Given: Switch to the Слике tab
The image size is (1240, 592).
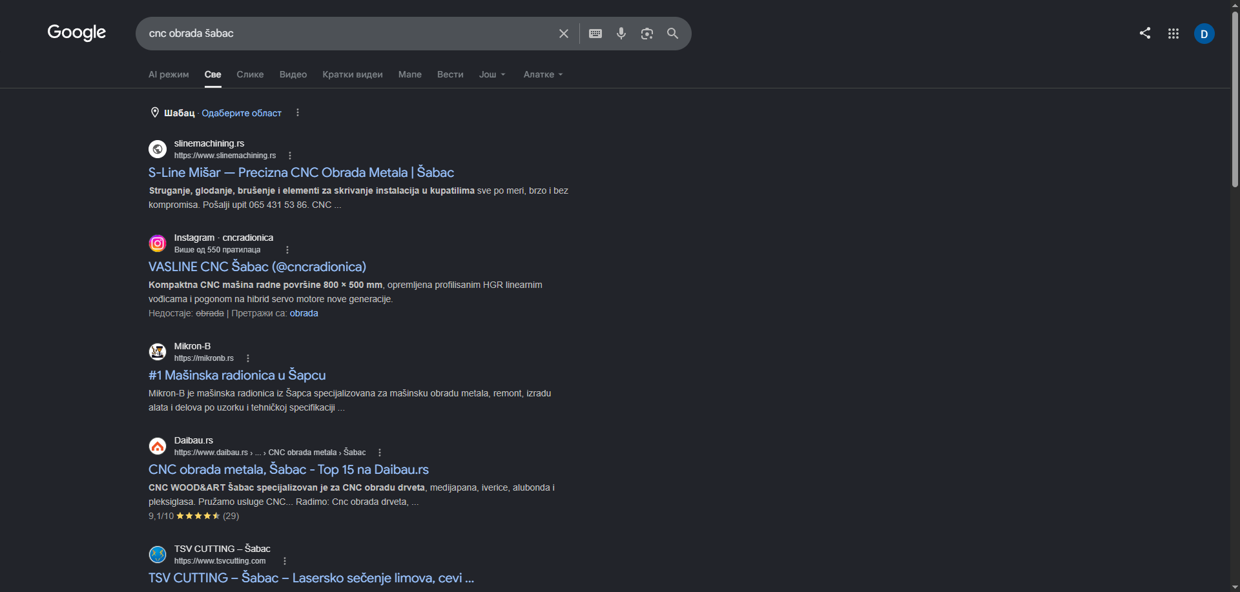Looking at the screenshot, I should [x=250, y=74].
